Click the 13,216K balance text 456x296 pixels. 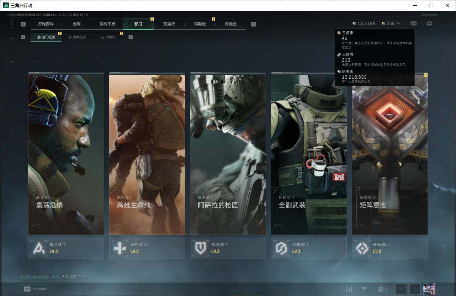coord(367,23)
